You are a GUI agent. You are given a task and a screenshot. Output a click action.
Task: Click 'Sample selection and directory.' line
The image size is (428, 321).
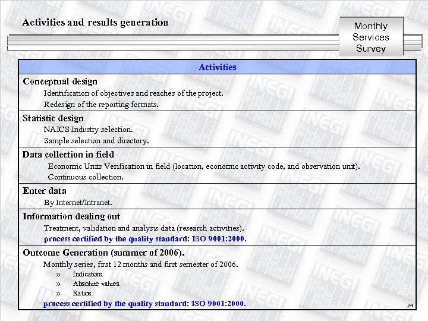pos(96,141)
